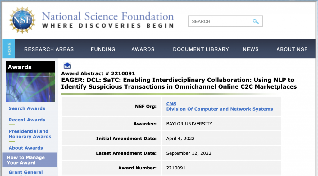Follow the CNS organization link

(171, 104)
